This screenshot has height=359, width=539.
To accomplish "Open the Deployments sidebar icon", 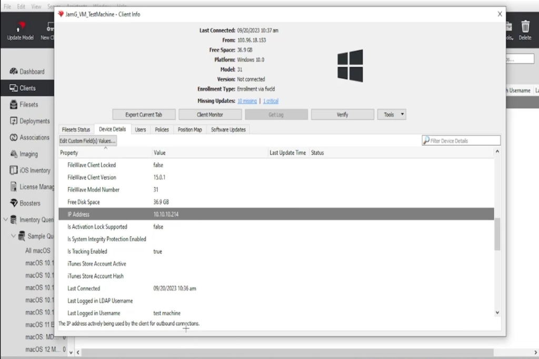I will point(14,121).
